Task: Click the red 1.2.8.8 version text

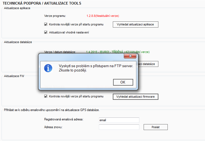Action: click(103, 16)
